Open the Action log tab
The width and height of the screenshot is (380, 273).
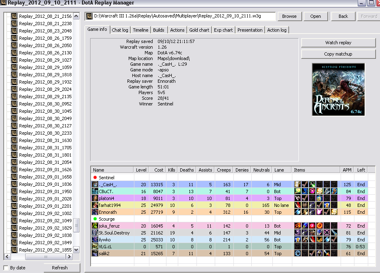(x=277, y=30)
